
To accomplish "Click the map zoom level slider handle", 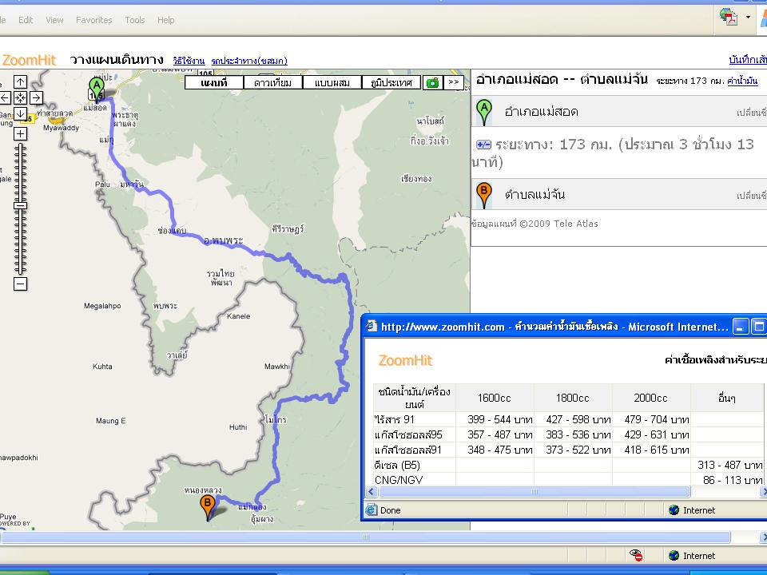I will pos(21,205).
